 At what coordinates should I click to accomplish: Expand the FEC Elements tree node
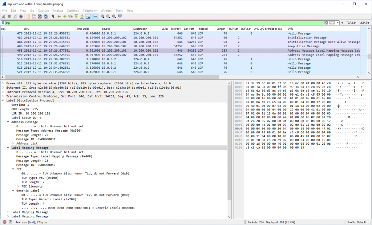point(19,186)
